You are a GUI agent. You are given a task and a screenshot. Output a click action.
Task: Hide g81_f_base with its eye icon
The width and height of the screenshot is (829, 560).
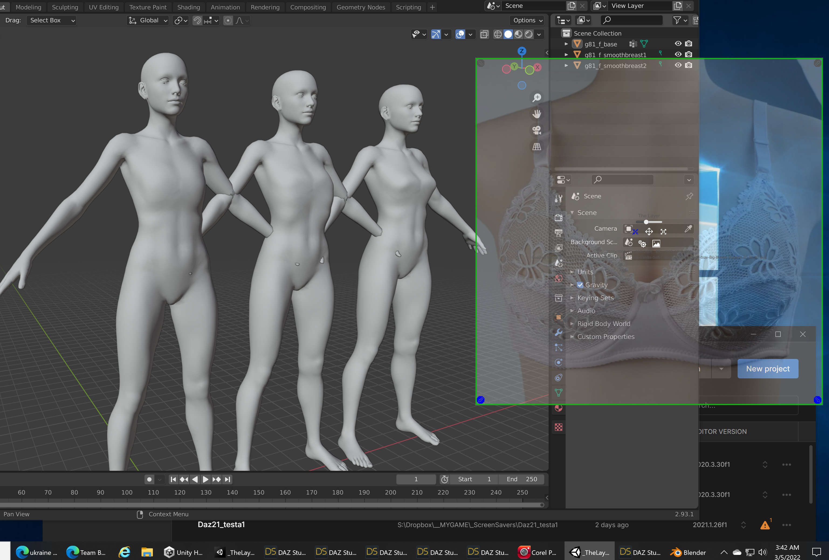[x=678, y=43]
